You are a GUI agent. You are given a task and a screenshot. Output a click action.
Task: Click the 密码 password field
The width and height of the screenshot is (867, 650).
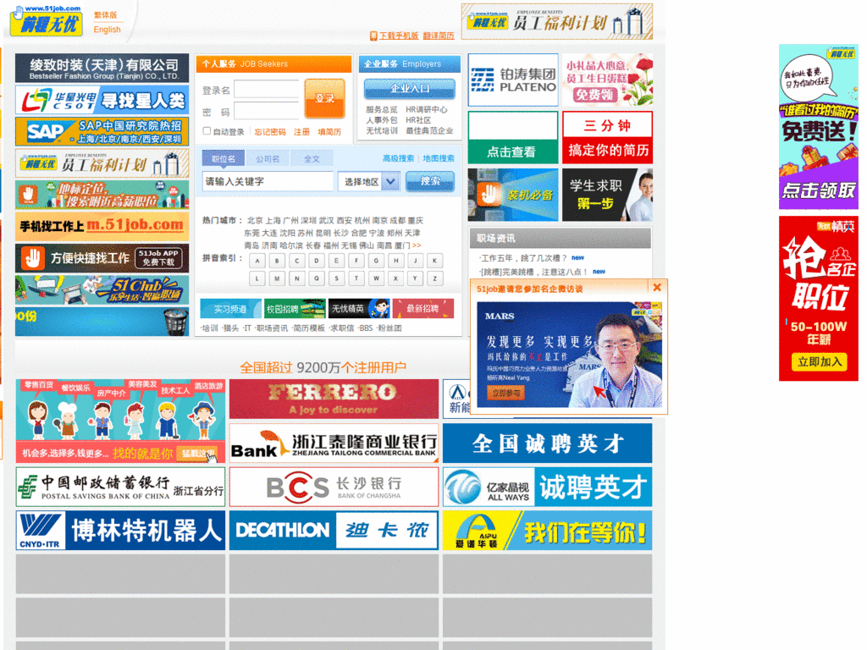click(266, 112)
